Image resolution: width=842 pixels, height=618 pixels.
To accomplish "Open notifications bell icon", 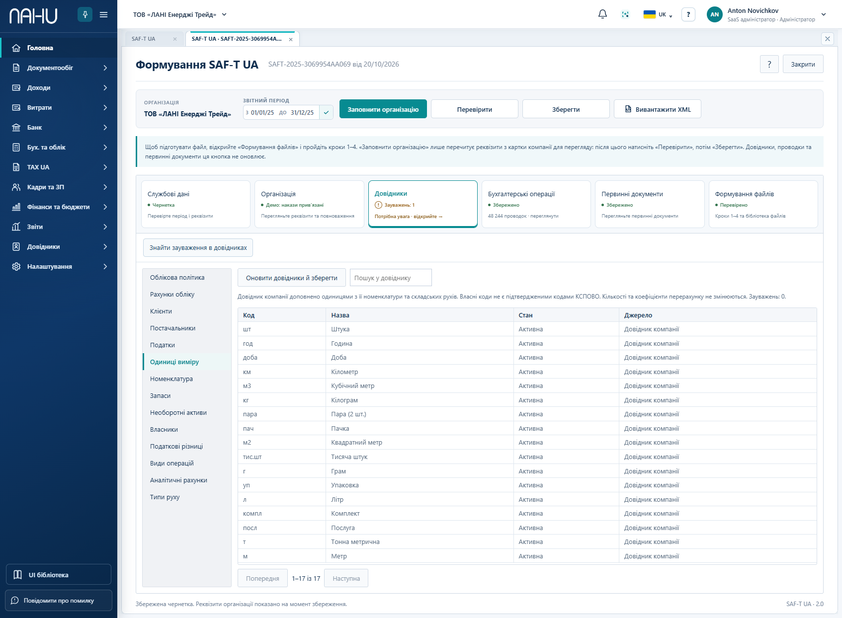I will pyautogui.click(x=602, y=14).
